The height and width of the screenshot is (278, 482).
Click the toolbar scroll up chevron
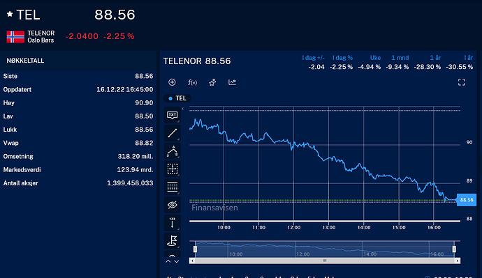click(x=168, y=261)
